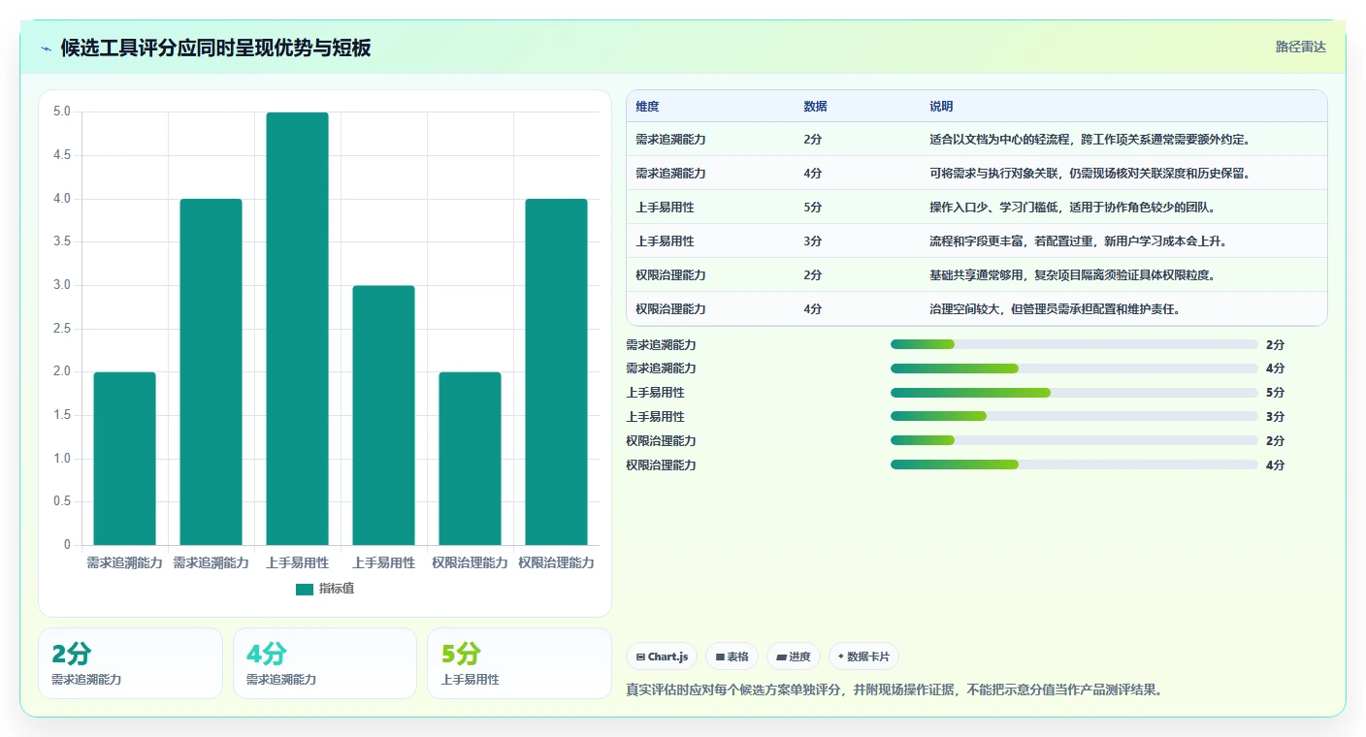Click the 3.5 y-axis tick label
The image size is (1366, 737).
click(62, 241)
